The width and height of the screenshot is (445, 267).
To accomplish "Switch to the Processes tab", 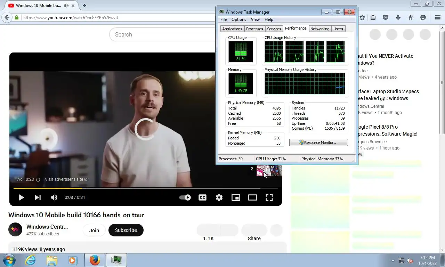I will click(x=254, y=29).
